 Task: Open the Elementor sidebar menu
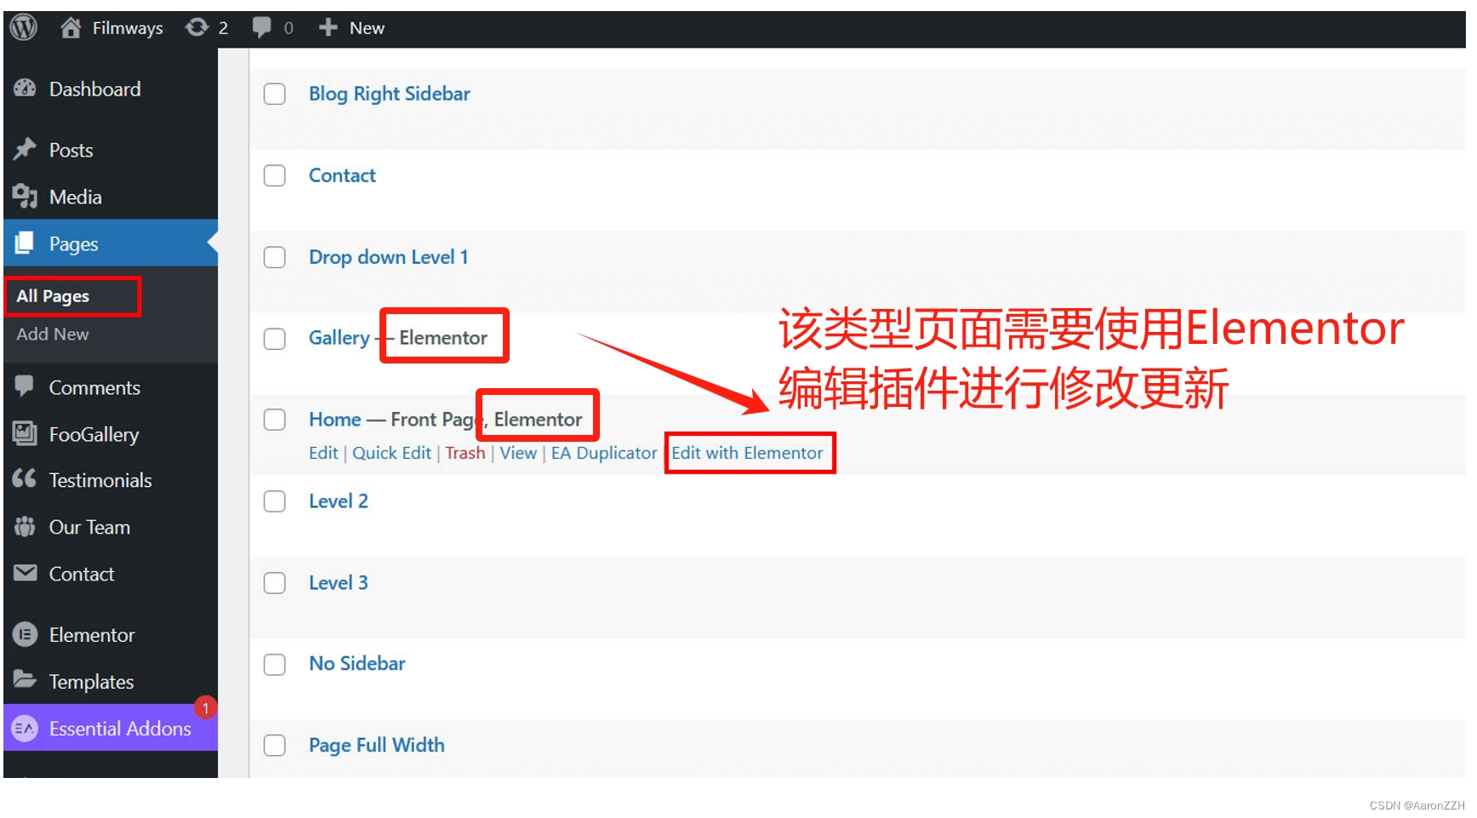tap(111, 635)
